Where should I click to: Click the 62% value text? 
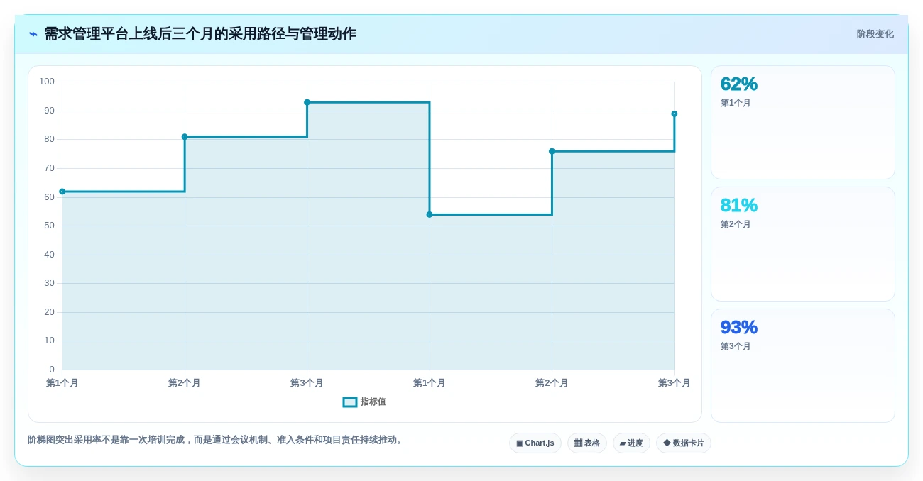739,84
